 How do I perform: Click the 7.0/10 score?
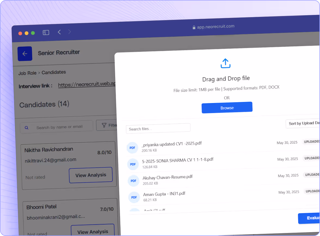tap(107, 209)
